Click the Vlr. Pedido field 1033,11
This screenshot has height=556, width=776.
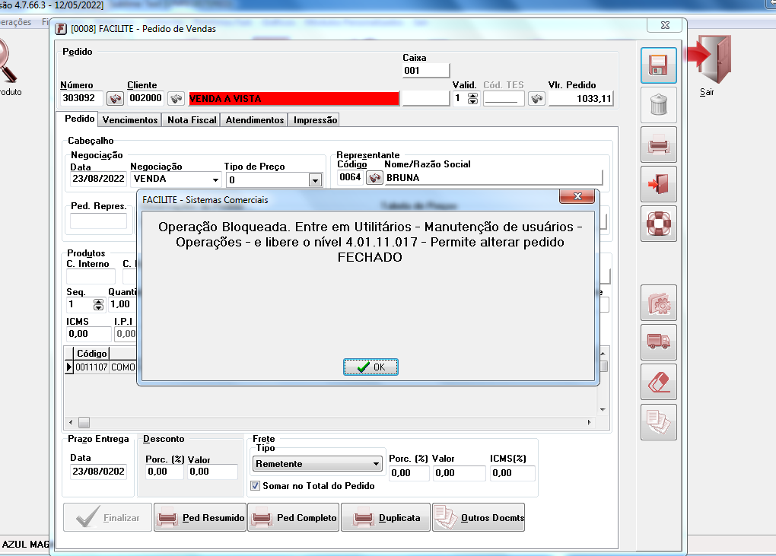(x=580, y=98)
